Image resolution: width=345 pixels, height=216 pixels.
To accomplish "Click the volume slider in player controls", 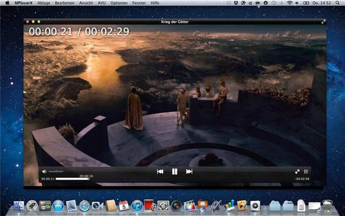I will pos(56,171).
